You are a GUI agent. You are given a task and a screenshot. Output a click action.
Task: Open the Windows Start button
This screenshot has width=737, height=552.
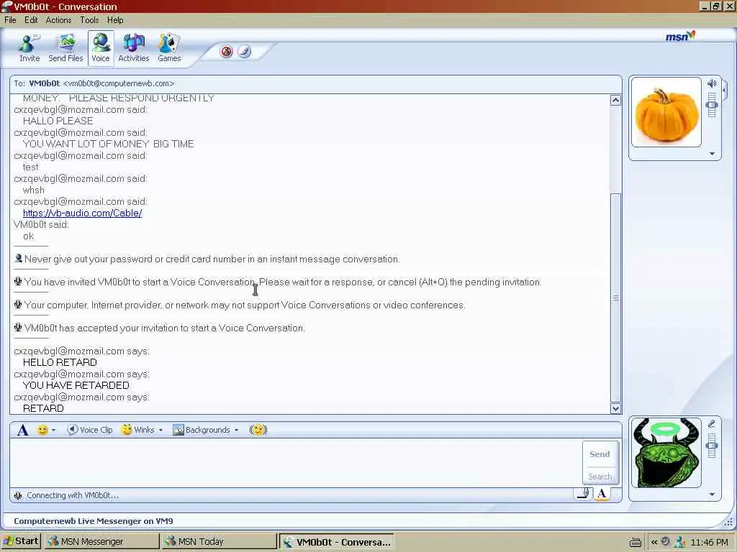21,541
